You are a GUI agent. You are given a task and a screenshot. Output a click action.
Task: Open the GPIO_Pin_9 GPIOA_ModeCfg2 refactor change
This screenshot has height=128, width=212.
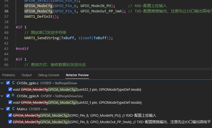[112, 122]
